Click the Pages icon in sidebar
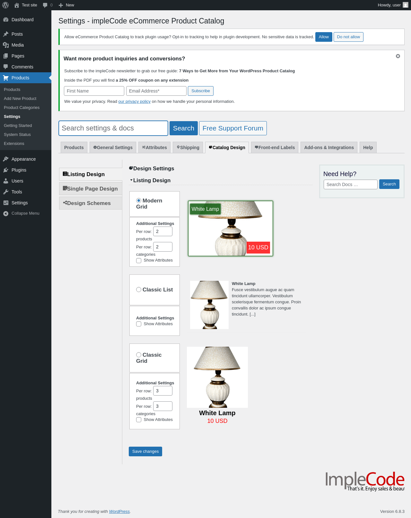The width and height of the screenshot is (411, 518). point(6,56)
